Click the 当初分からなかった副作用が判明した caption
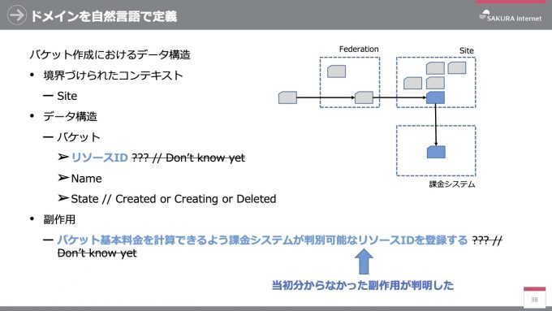The image size is (552, 311). [363, 285]
